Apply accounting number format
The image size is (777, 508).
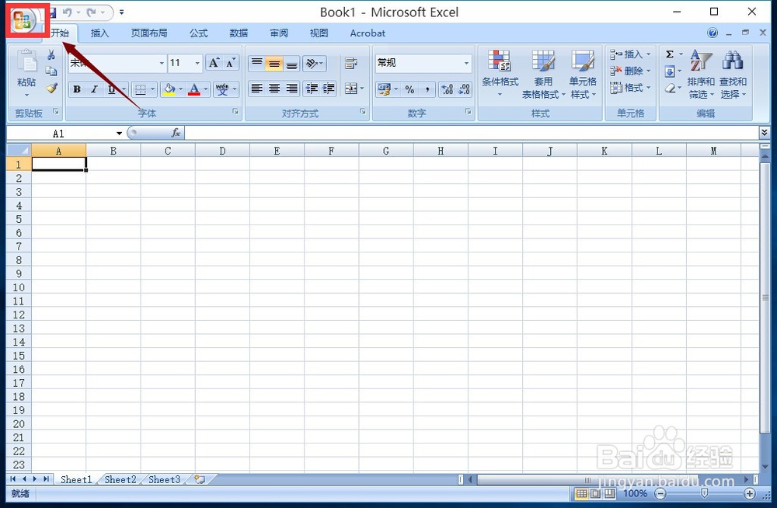click(x=385, y=89)
